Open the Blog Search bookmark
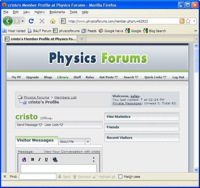 click(x=155, y=31)
